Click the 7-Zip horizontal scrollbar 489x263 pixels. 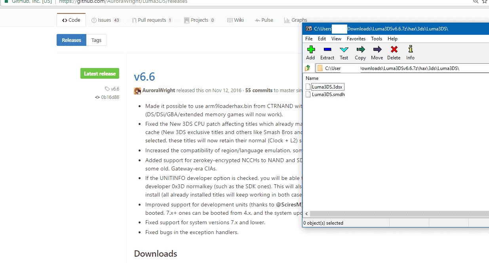point(396,214)
